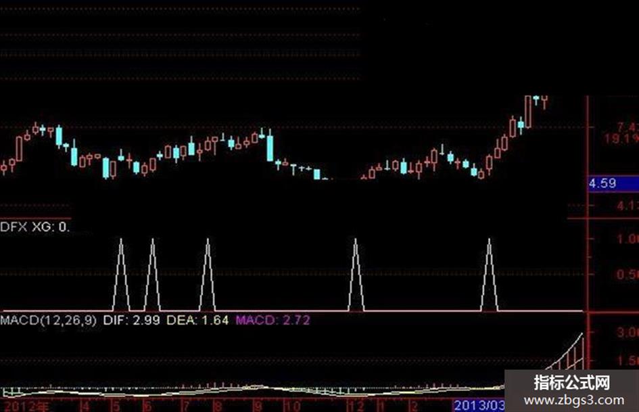
Task: Click the 0.5 level on DFX axis
Action: pyautogui.click(x=628, y=274)
